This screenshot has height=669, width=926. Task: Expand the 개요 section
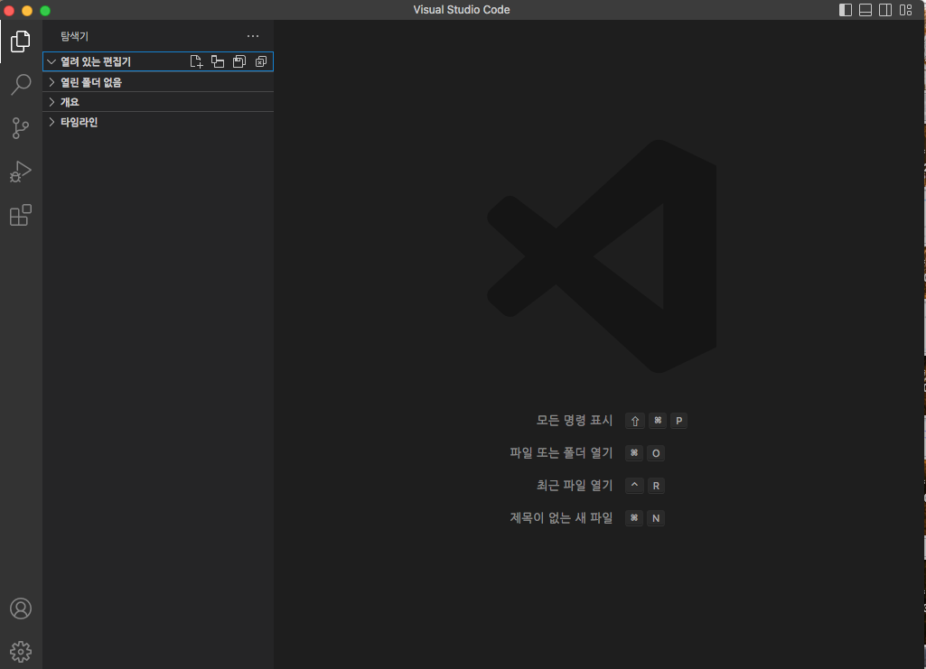pos(158,102)
